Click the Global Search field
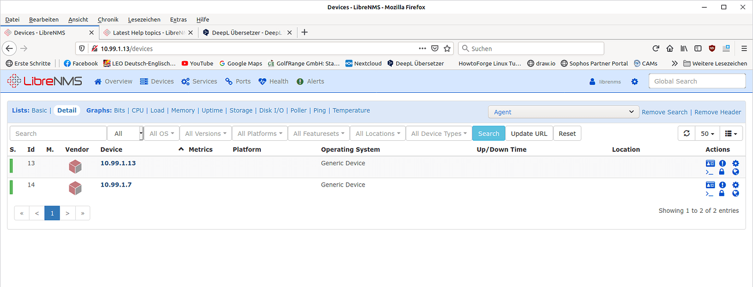 click(697, 81)
